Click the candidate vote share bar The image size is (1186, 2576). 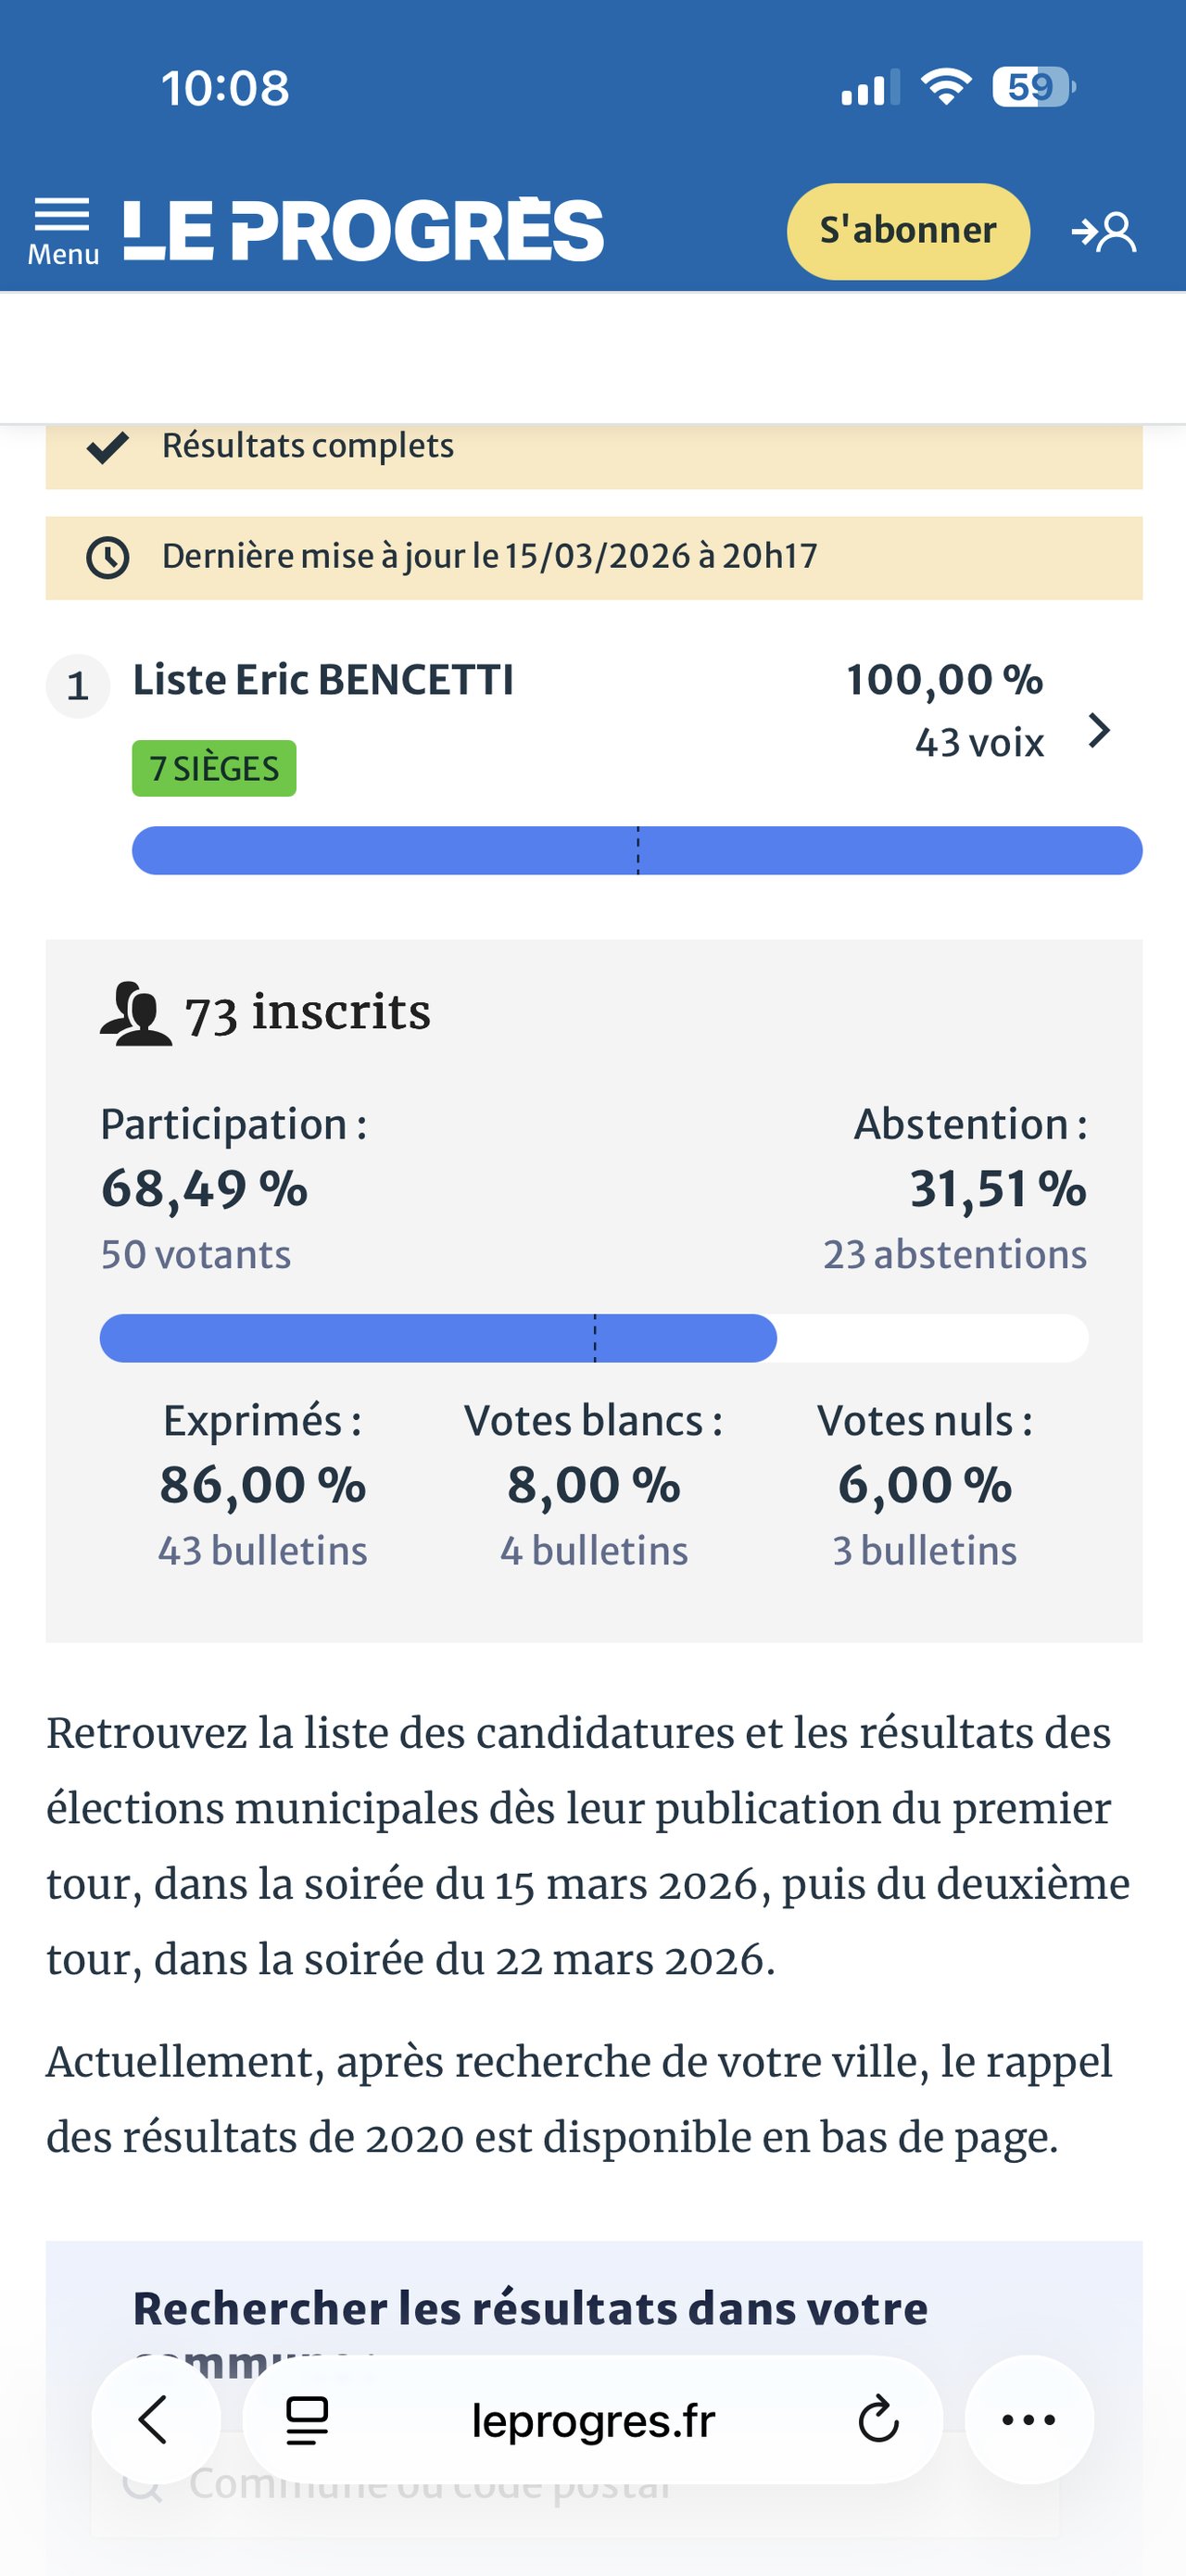[636, 851]
